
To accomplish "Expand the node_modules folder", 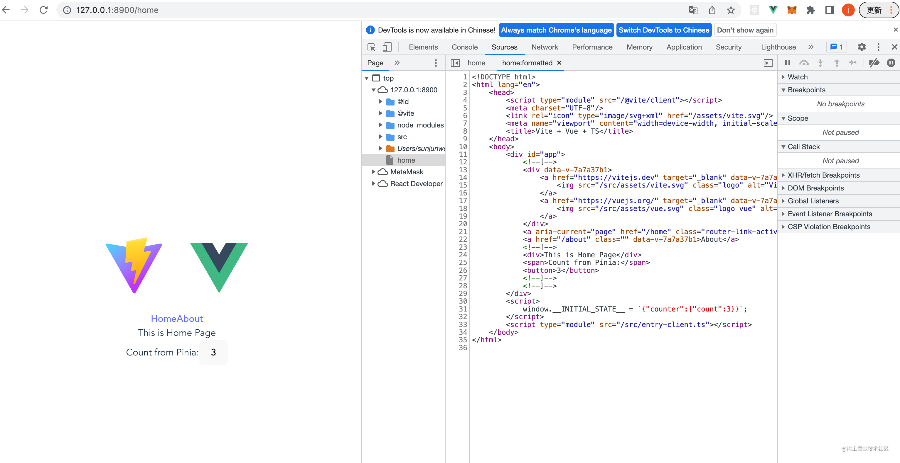I will point(381,125).
